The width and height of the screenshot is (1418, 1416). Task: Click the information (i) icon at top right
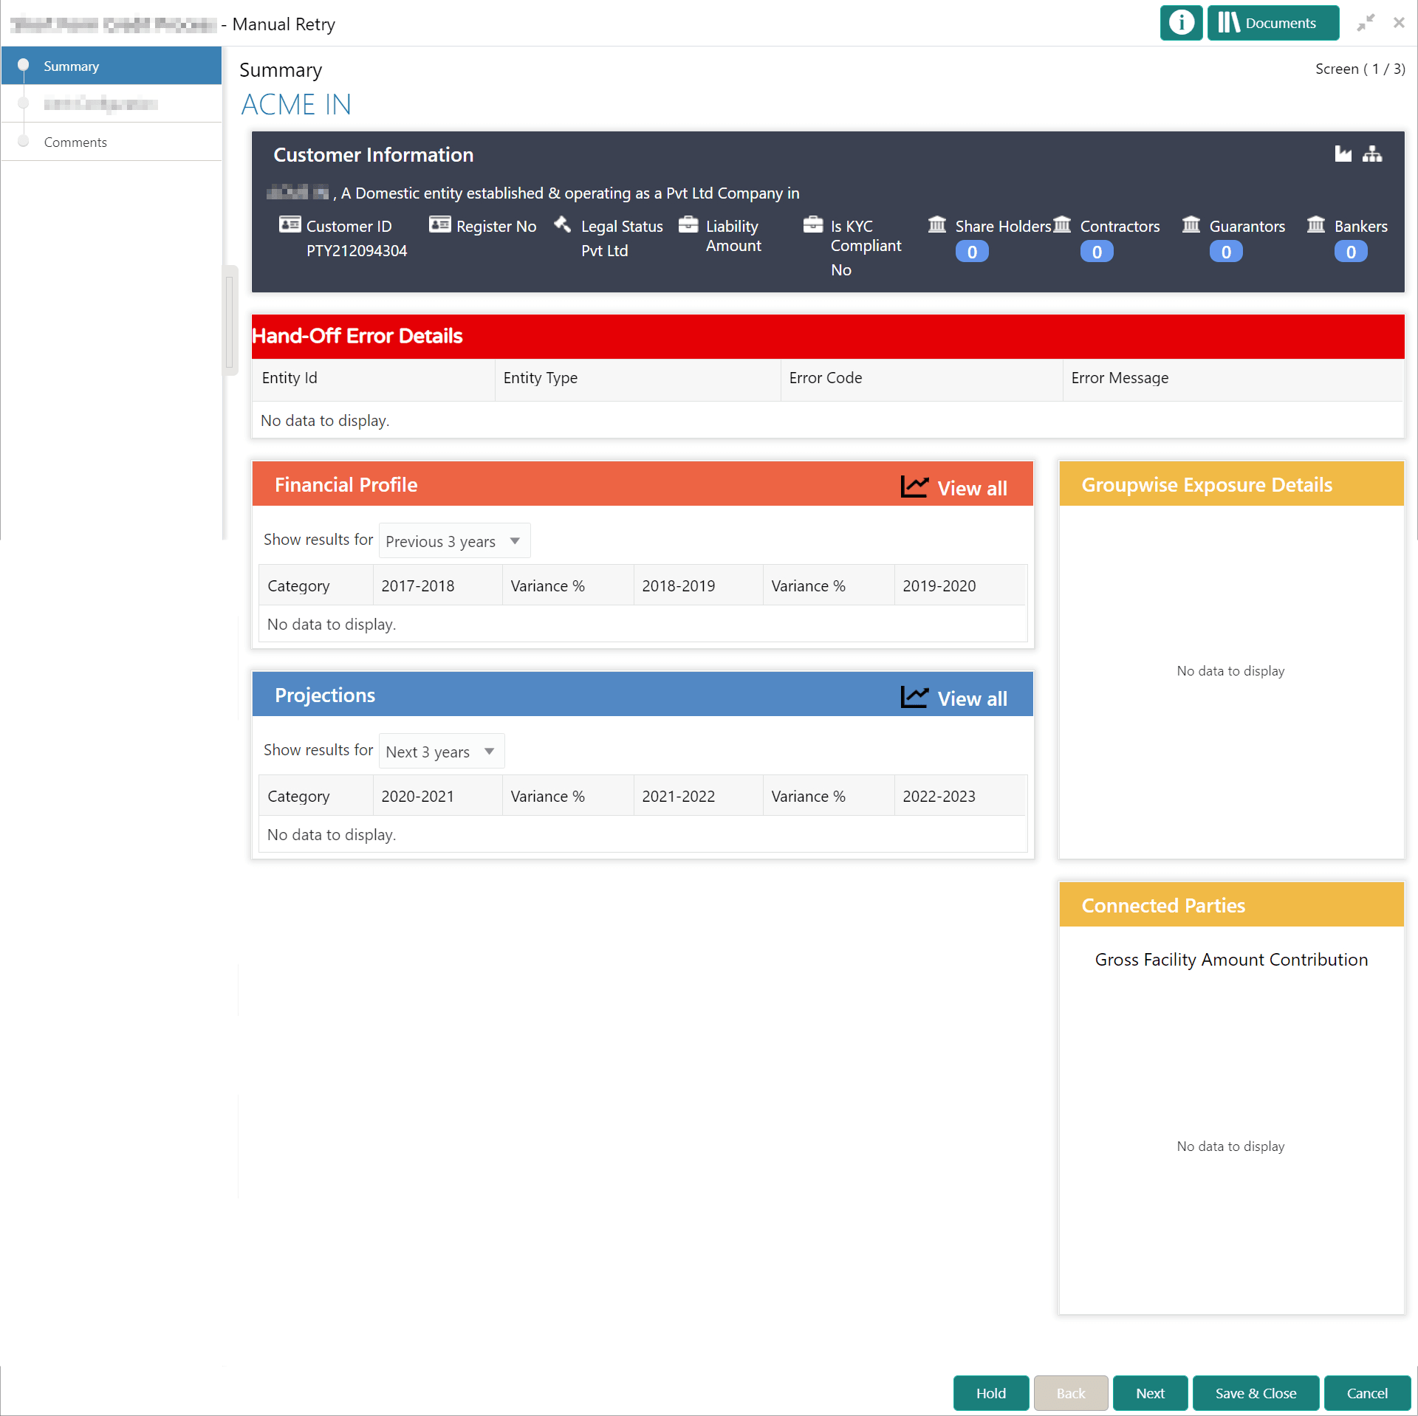(x=1180, y=23)
